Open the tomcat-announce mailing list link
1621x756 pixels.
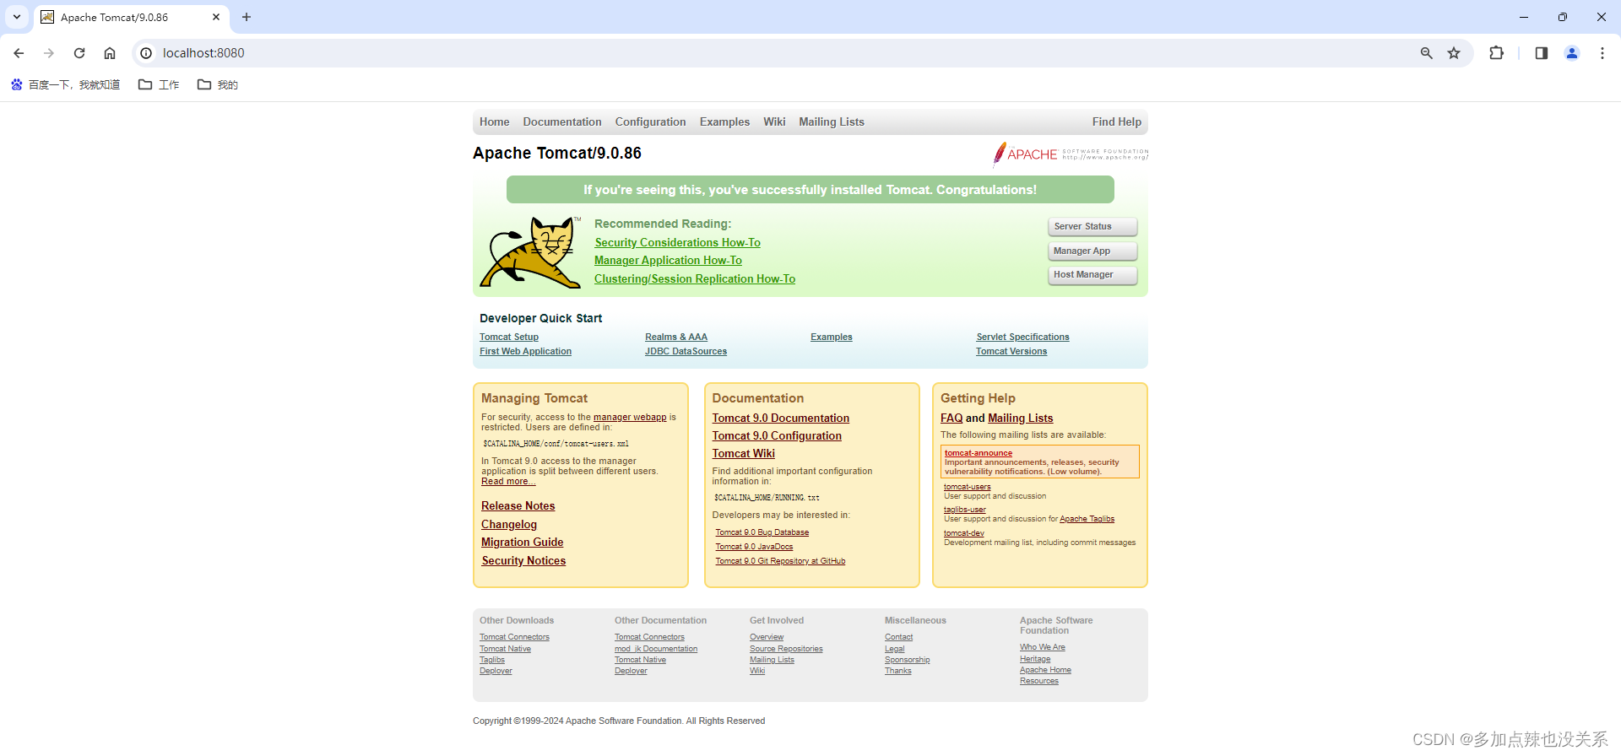979,453
